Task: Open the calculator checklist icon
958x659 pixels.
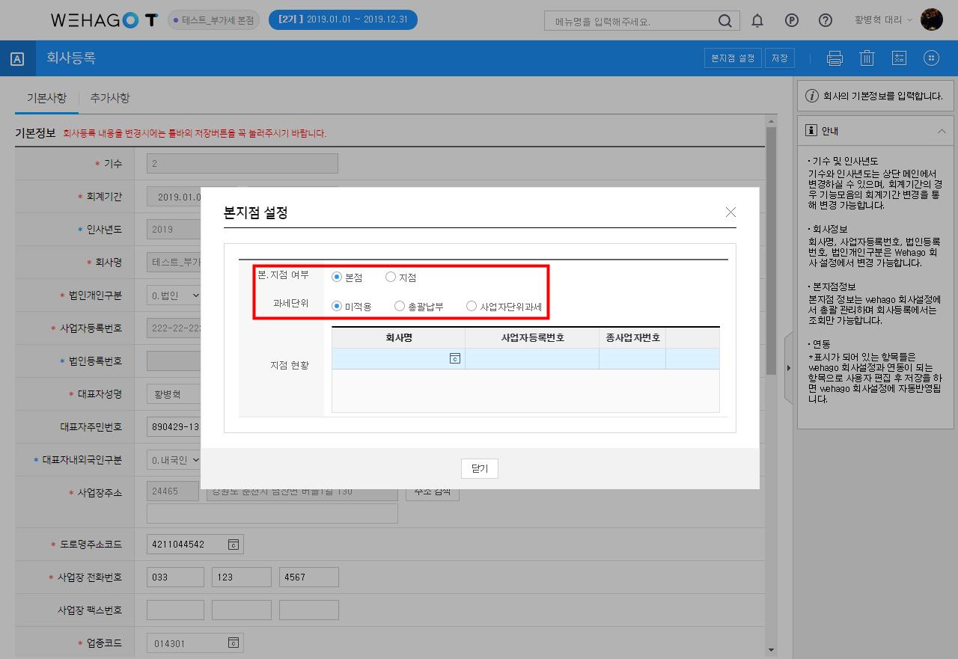Action: point(899,58)
